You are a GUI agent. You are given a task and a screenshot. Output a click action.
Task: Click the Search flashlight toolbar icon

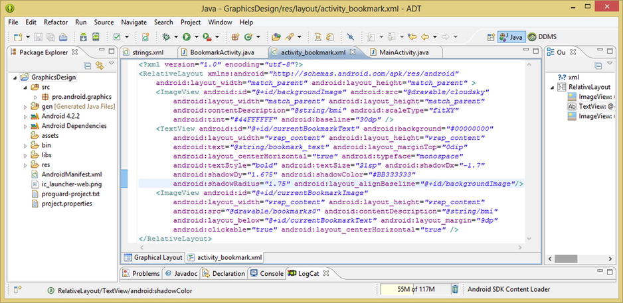[x=290, y=37]
